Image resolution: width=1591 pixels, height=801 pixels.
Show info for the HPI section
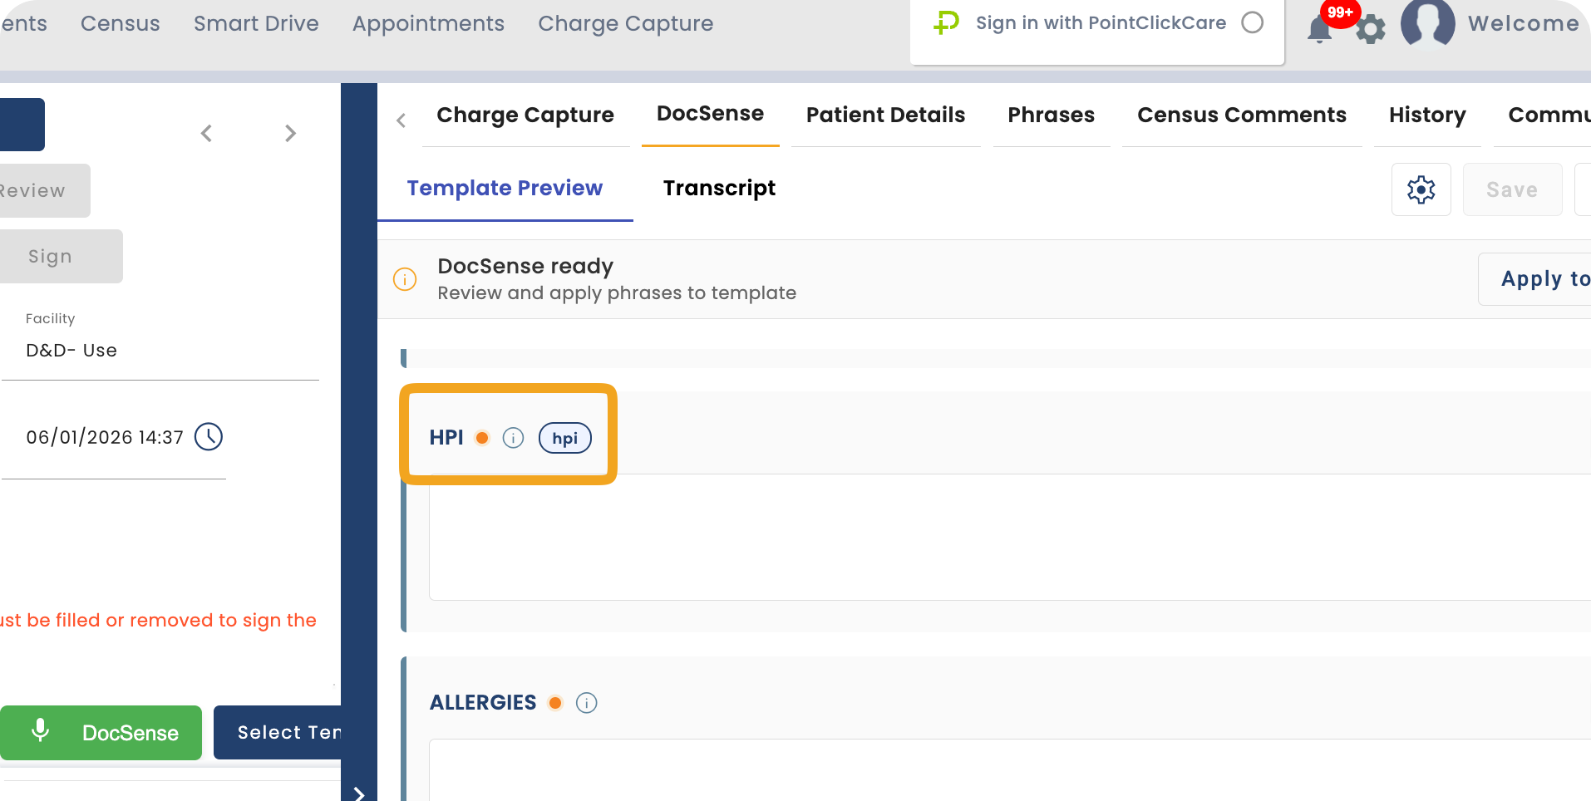tap(514, 438)
